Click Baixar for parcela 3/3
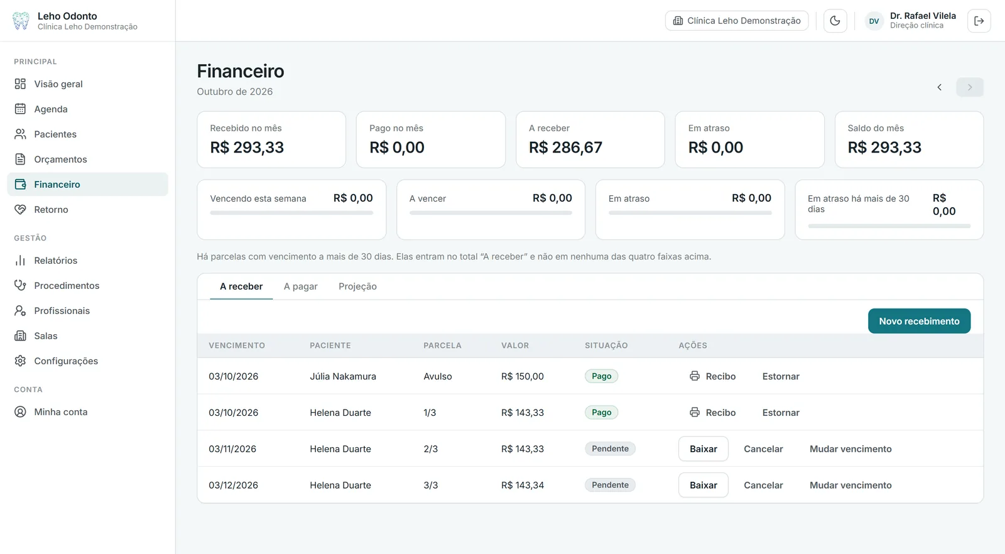Image resolution: width=1005 pixels, height=554 pixels. coord(703,485)
